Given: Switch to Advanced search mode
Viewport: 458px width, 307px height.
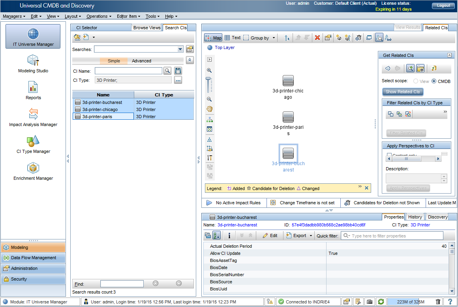Looking at the screenshot, I should click(x=141, y=61).
